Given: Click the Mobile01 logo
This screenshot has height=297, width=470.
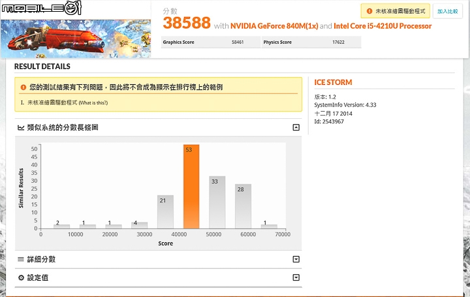Looking at the screenshot, I should point(41,8).
